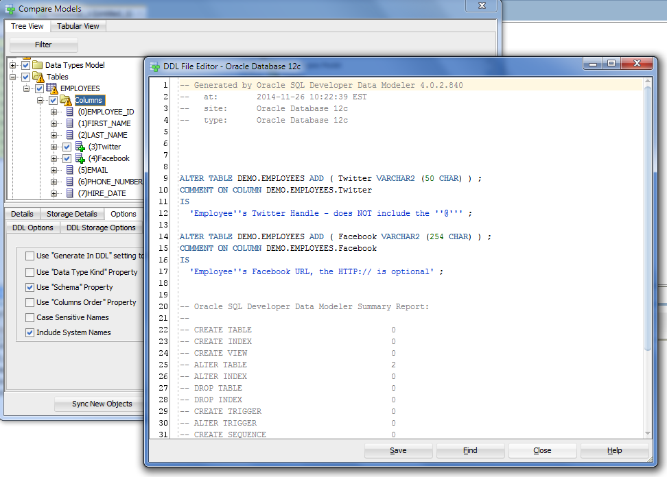The image size is (667, 477).
Task: Uncheck the Columns node checkbox
Action: pyautogui.click(x=53, y=100)
